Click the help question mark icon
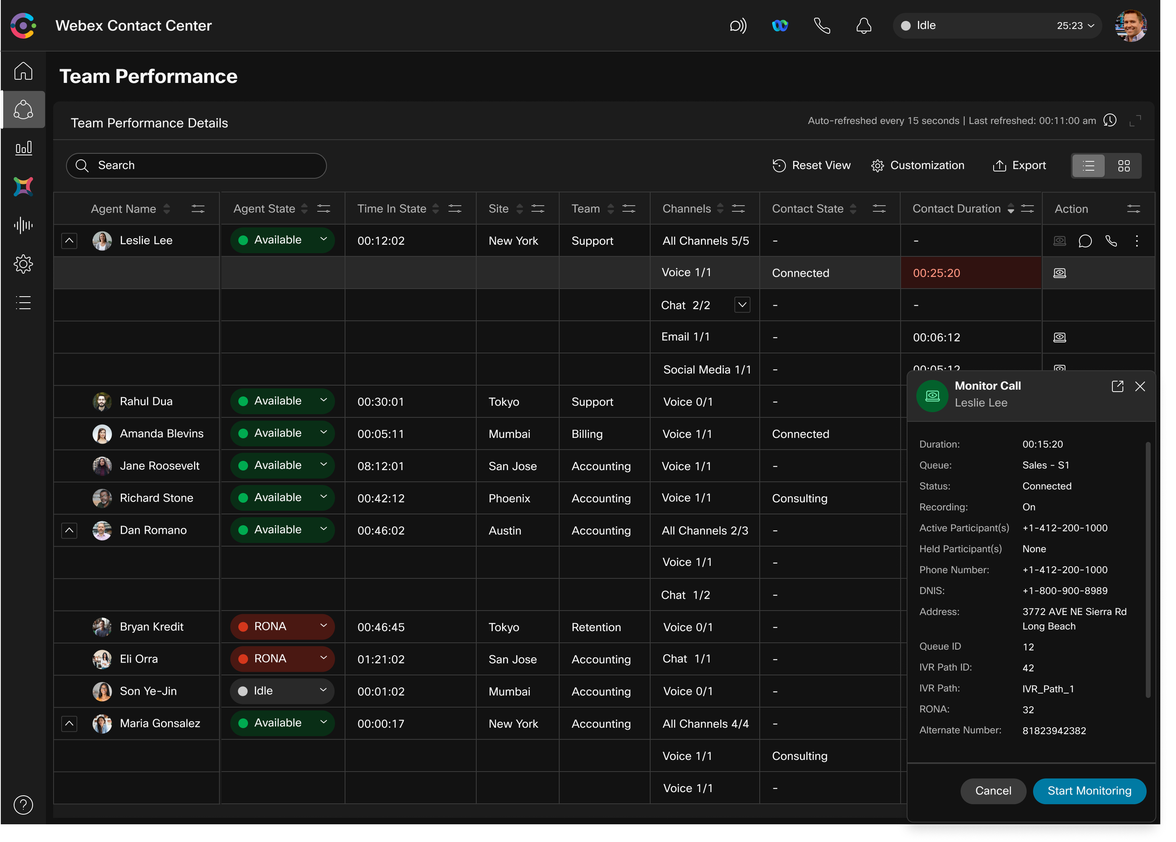1176x842 pixels. coord(23,805)
